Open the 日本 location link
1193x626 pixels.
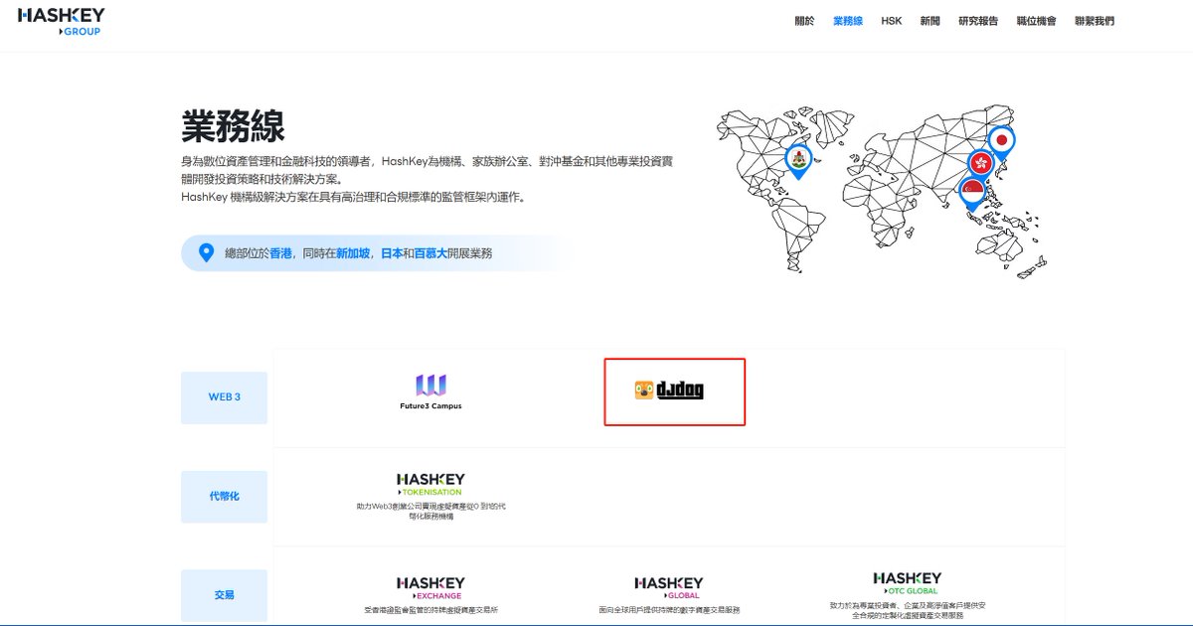[392, 253]
